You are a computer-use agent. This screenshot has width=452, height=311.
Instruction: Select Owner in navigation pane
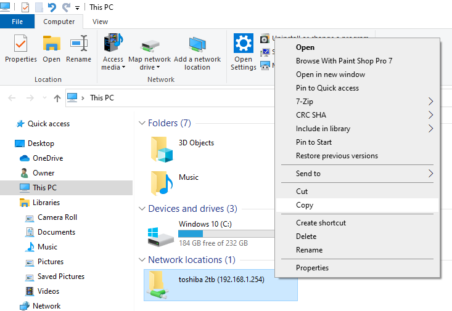click(44, 173)
